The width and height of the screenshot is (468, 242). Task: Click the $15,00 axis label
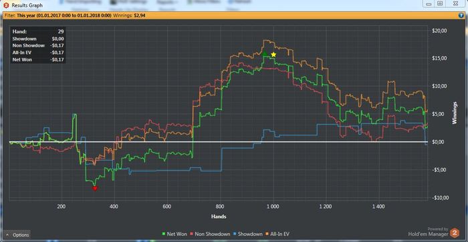[439, 59]
